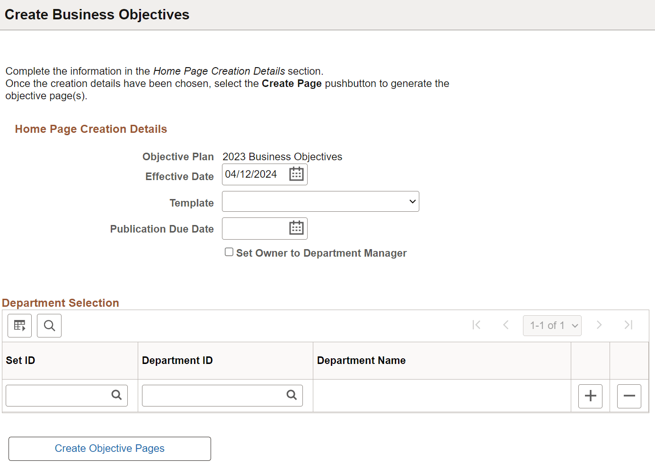Click the Create Objective Pages button
Screen dimensions: 655x467
[109, 449]
